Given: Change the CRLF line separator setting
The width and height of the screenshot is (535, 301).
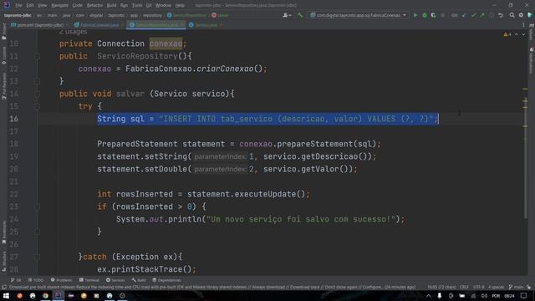Looking at the screenshot, I should point(464,287).
